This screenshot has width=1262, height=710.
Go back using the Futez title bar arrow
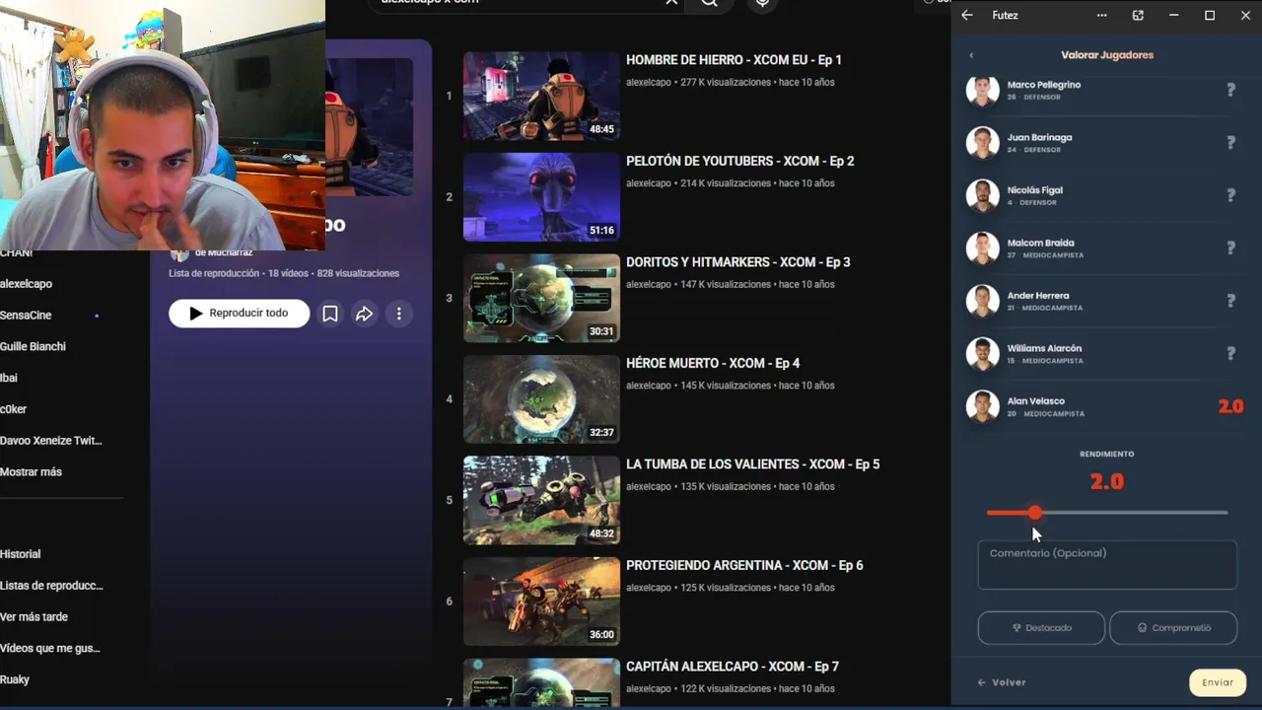pyautogui.click(x=967, y=16)
